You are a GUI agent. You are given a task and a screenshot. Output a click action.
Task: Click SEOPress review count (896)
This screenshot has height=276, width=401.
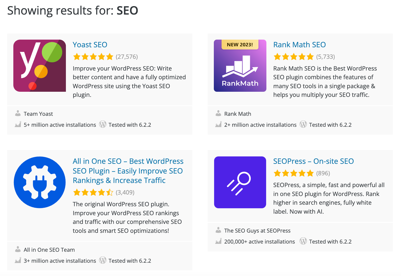(x=323, y=173)
